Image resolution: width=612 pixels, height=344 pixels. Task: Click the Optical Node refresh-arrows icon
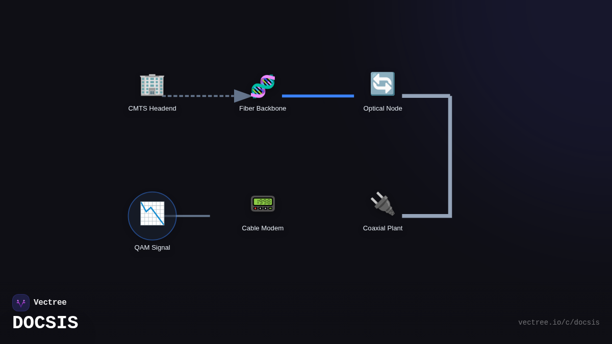382,84
